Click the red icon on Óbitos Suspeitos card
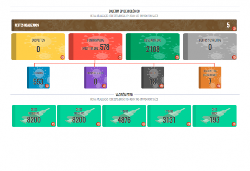This screenshot has width=250, height=171. [x=234, y=57]
